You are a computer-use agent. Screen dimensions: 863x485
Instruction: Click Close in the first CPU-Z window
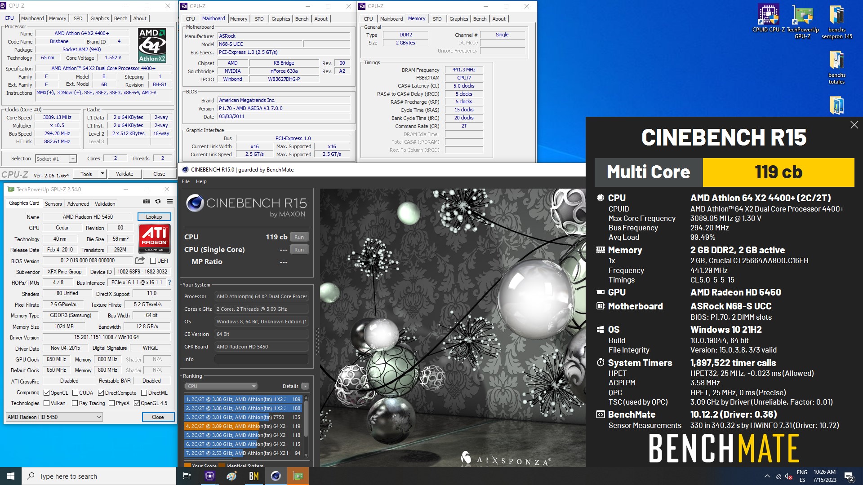159,174
